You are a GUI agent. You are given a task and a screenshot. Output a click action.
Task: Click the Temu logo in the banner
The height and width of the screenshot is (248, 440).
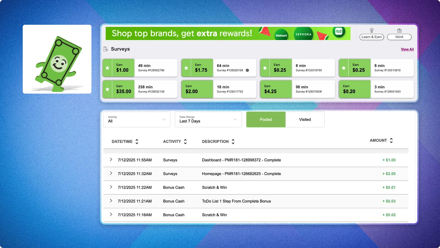(x=339, y=32)
